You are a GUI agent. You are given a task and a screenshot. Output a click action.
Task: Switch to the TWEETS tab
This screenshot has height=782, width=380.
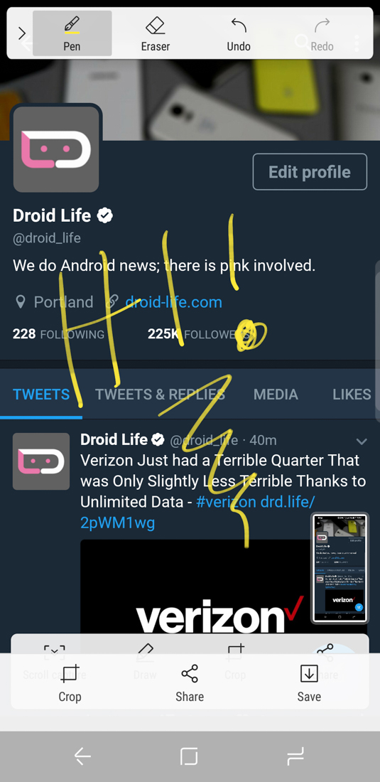click(x=41, y=394)
